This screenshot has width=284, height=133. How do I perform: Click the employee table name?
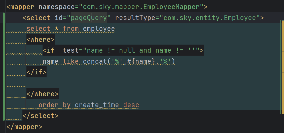tap(99, 29)
